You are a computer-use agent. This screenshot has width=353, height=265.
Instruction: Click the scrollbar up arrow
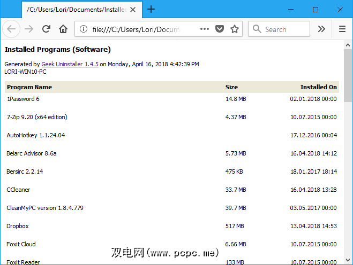(x=348, y=44)
